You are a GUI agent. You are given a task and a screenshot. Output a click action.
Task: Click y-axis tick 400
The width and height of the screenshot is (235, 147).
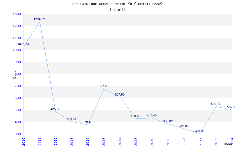coord(17,122)
